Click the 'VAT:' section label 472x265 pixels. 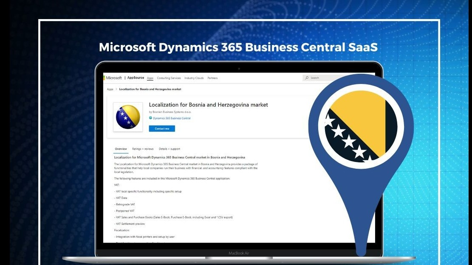pos(117,185)
